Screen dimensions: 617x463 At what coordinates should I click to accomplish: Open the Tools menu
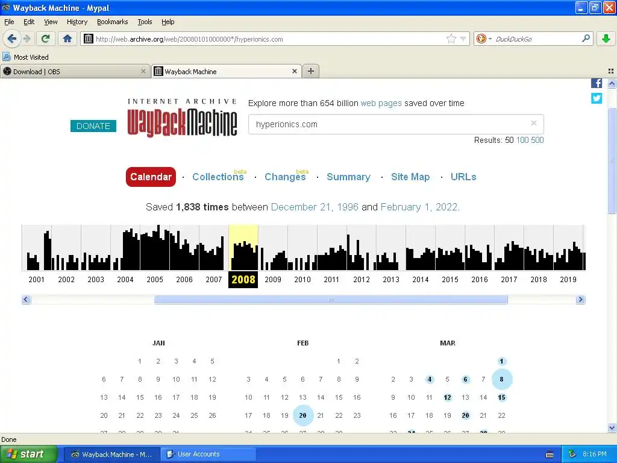145,22
